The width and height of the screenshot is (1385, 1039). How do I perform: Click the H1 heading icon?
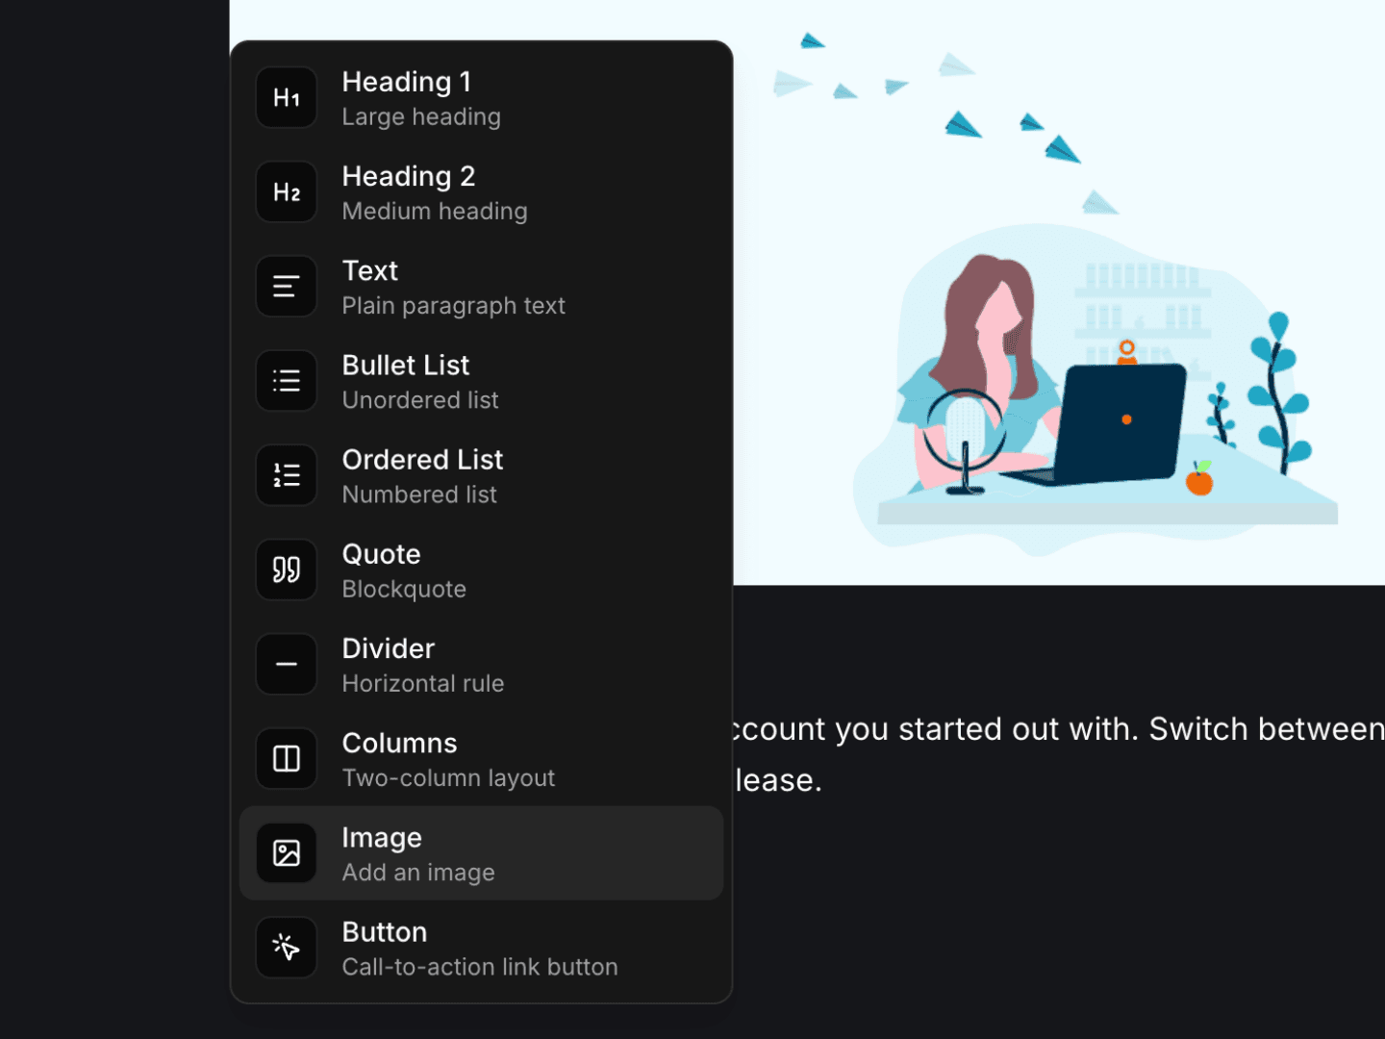click(x=287, y=97)
